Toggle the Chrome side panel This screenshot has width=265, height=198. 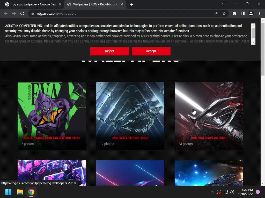[x=243, y=13]
